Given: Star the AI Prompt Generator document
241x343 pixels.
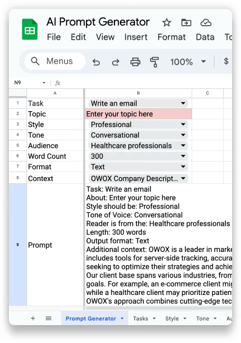Looking at the screenshot, I should coord(166,22).
